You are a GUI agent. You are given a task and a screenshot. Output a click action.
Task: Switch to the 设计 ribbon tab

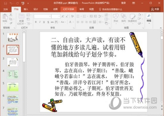tap(36, 9)
